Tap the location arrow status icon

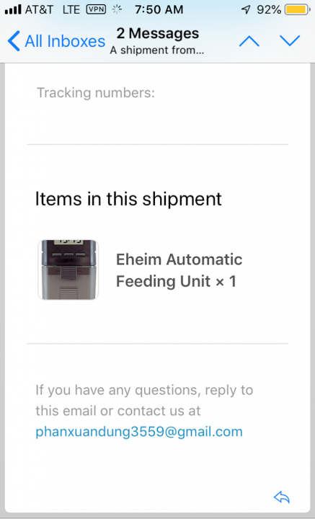pos(246,9)
